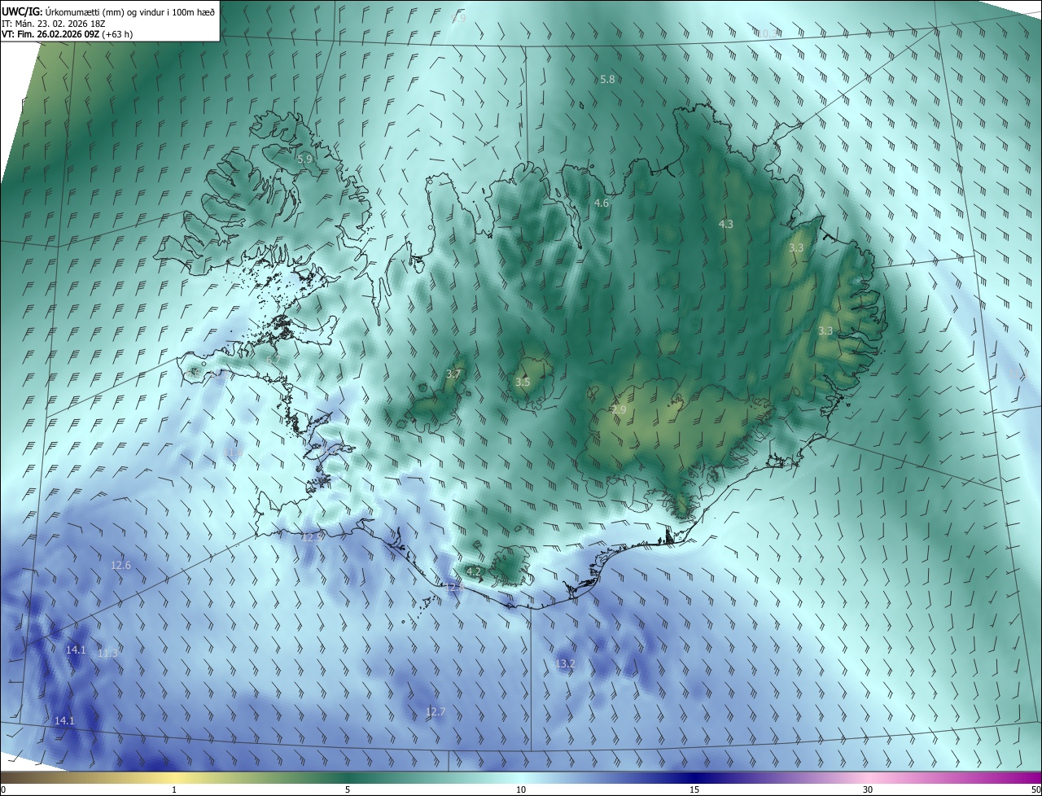Click the 5 tick on the color scale

348,789
